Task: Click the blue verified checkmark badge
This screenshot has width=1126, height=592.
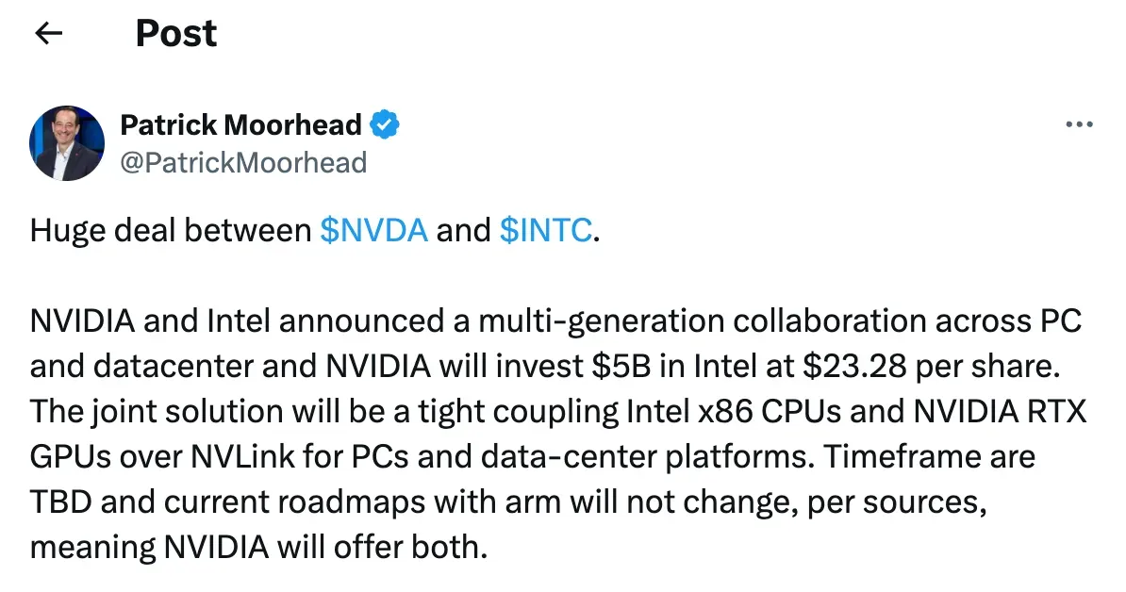Action: tap(385, 124)
